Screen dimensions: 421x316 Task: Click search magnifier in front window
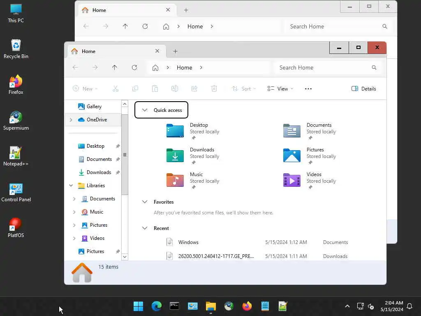click(374, 67)
